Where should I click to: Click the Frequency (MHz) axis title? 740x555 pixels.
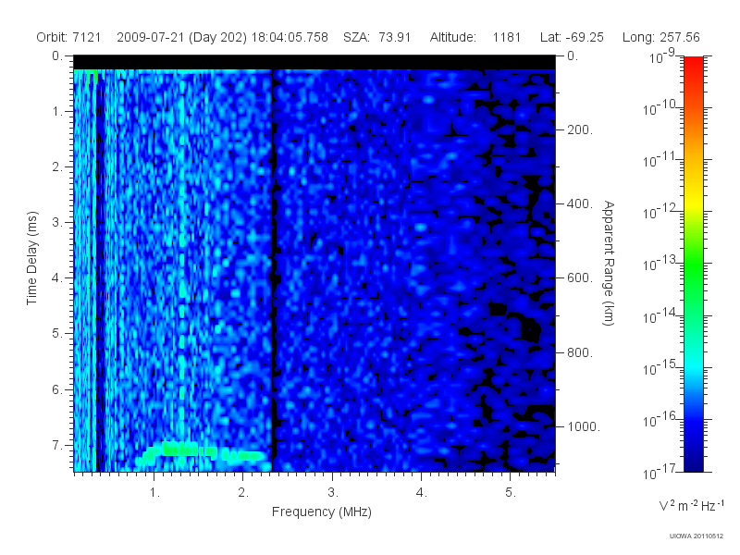point(321,512)
